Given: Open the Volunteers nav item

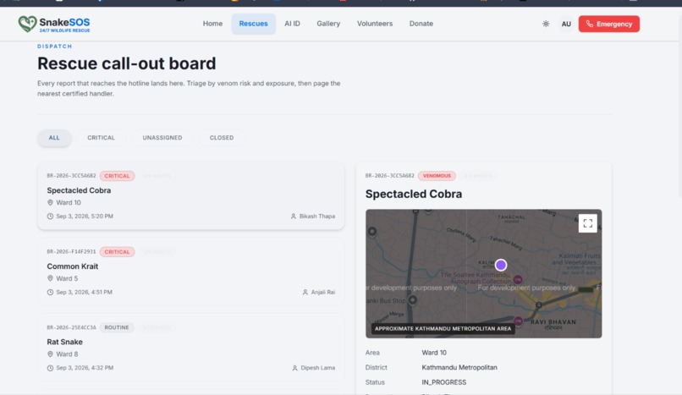Looking at the screenshot, I should pos(375,24).
